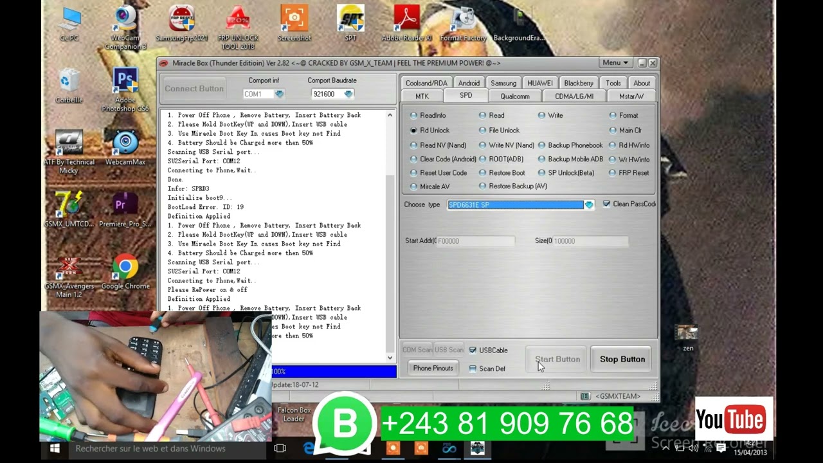The image size is (823, 463).
Task: Choose Restore Backup (AV) radio option
Action: pyautogui.click(x=512, y=186)
